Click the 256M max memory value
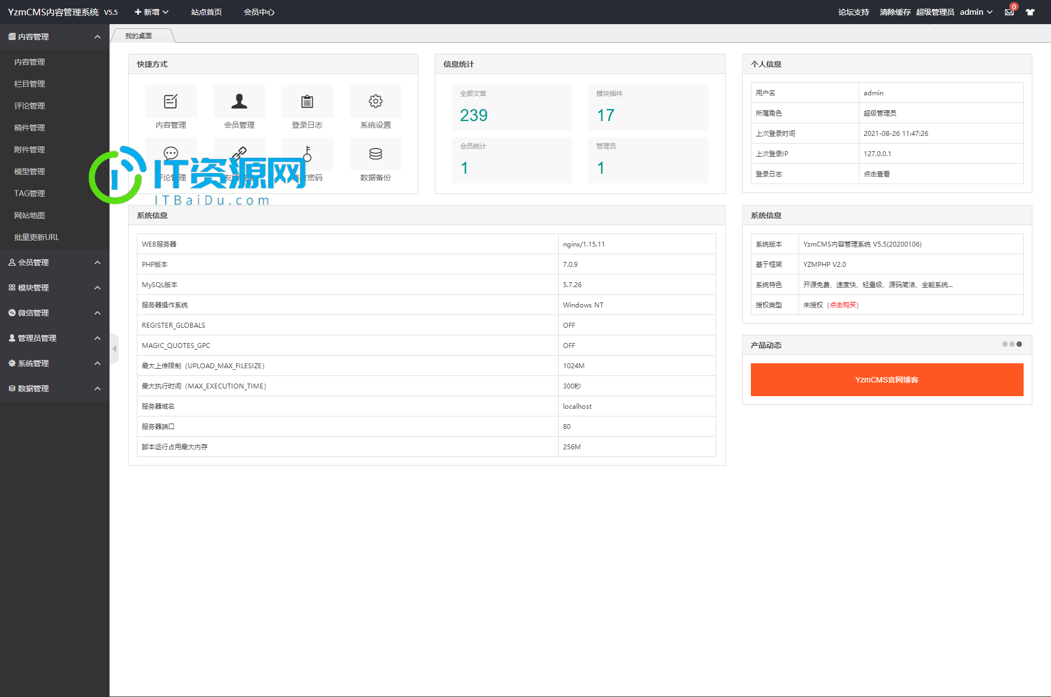1051x697 pixels. 572,447
